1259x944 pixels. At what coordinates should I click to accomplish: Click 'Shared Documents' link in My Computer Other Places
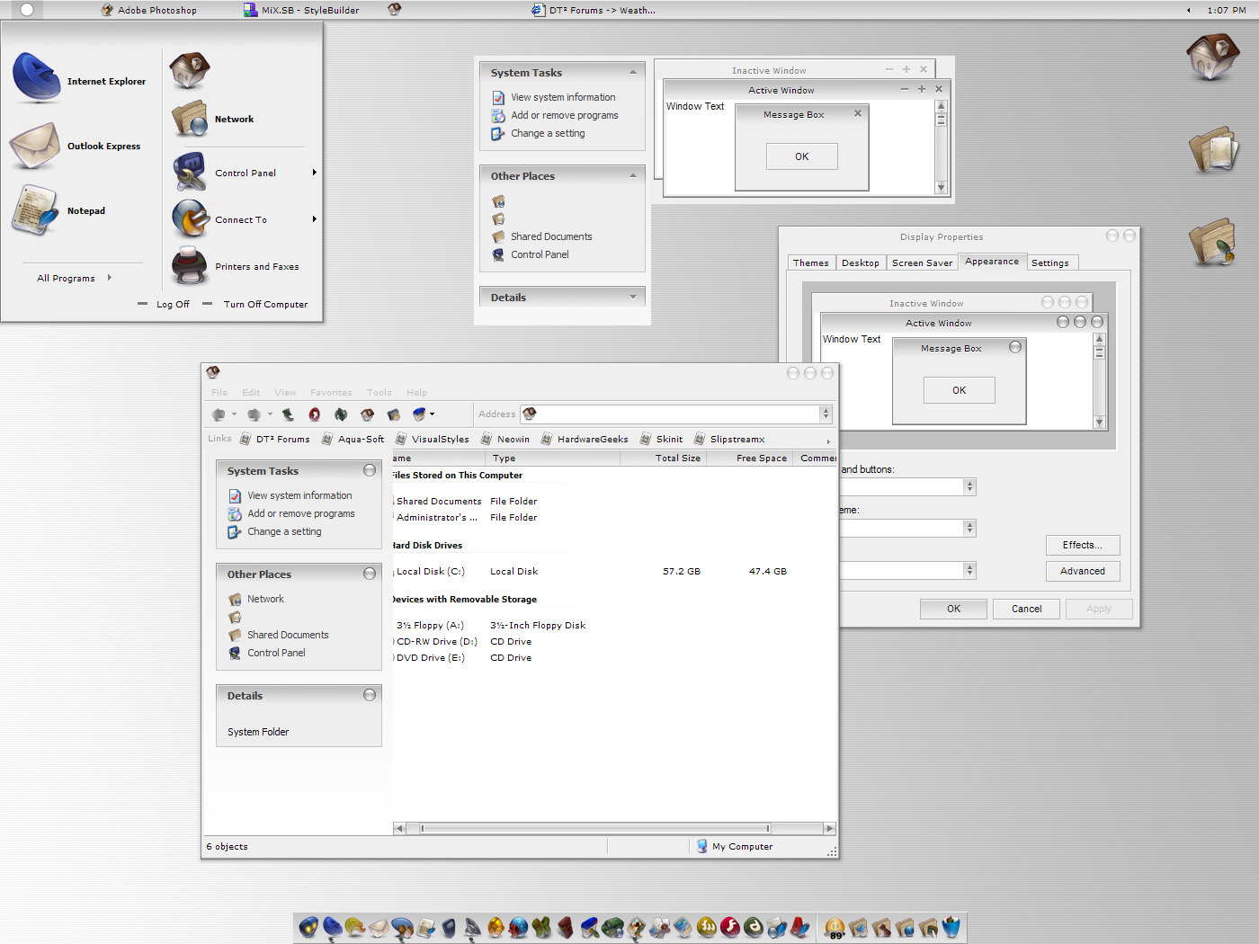point(288,635)
